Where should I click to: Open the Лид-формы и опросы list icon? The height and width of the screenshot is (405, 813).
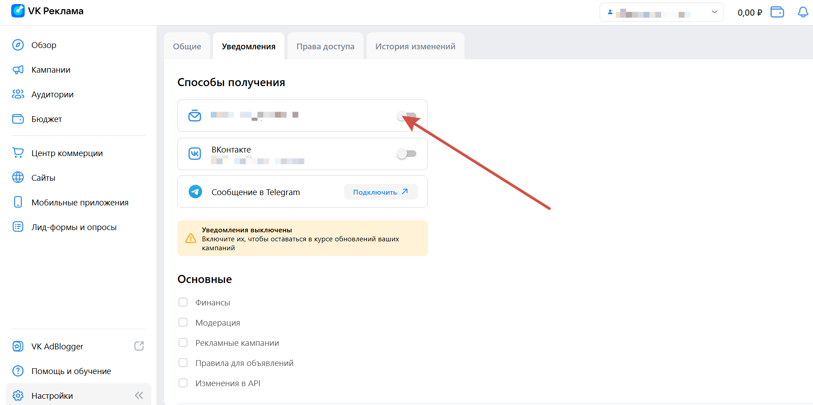(18, 227)
